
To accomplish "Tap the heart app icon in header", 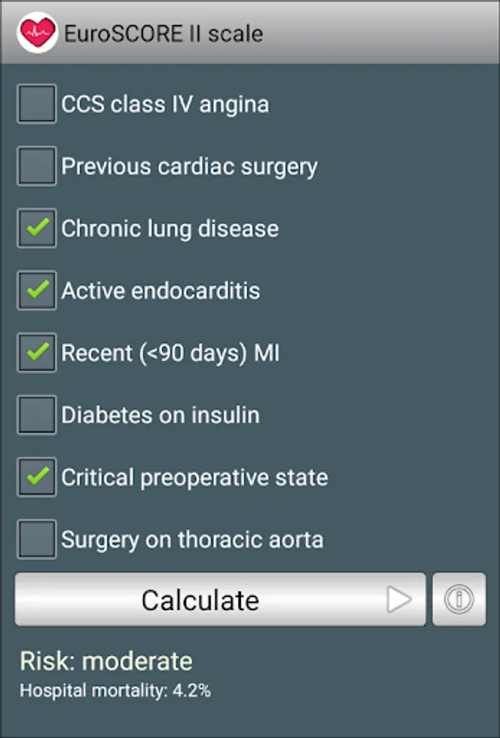I will point(37,33).
